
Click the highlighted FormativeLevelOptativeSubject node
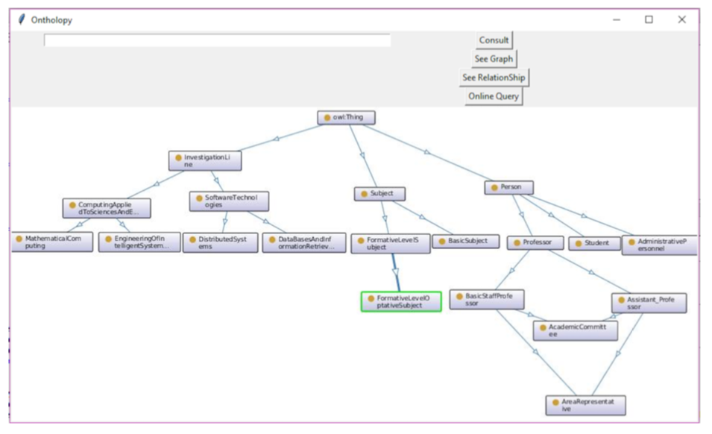point(401,302)
